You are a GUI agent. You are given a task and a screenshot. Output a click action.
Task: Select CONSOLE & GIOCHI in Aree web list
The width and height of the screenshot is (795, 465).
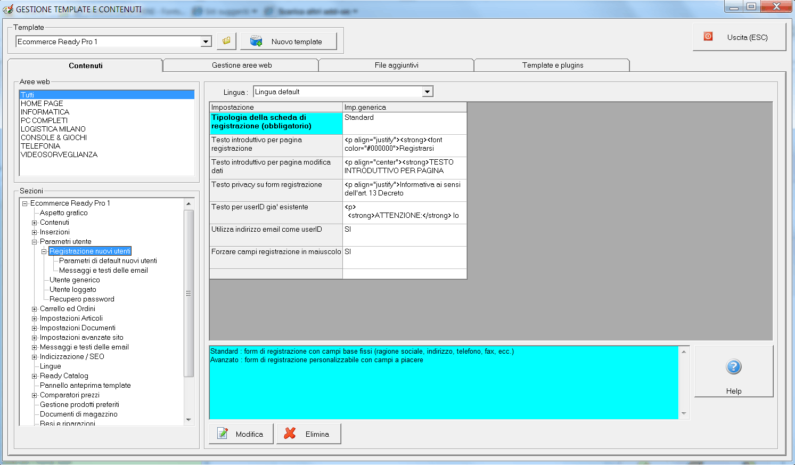tap(106, 137)
